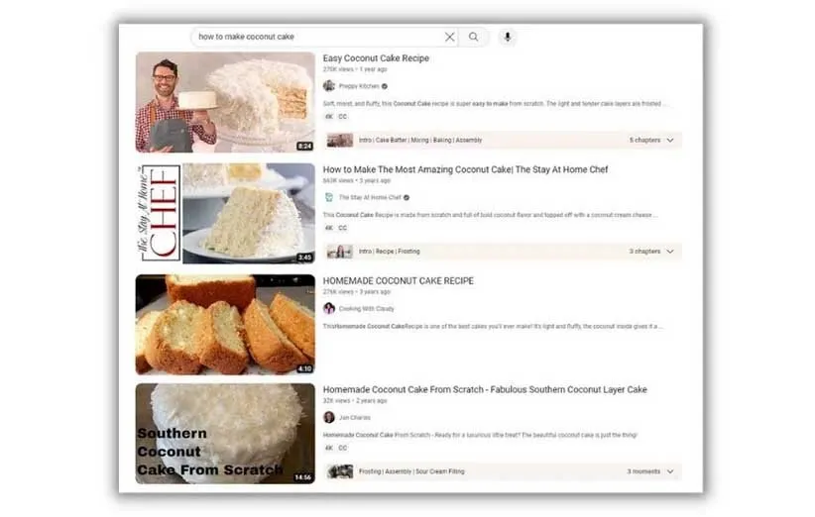815x517 pixels.
Task: Expand the 5 chapters dropdown
Action: [670, 141]
